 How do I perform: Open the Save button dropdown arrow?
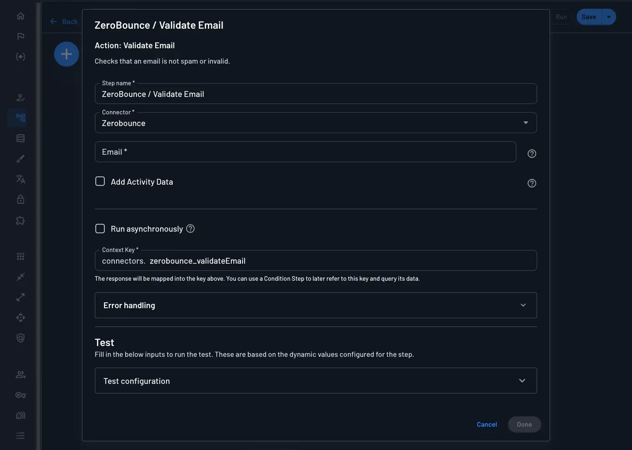[x=609, y=17]
